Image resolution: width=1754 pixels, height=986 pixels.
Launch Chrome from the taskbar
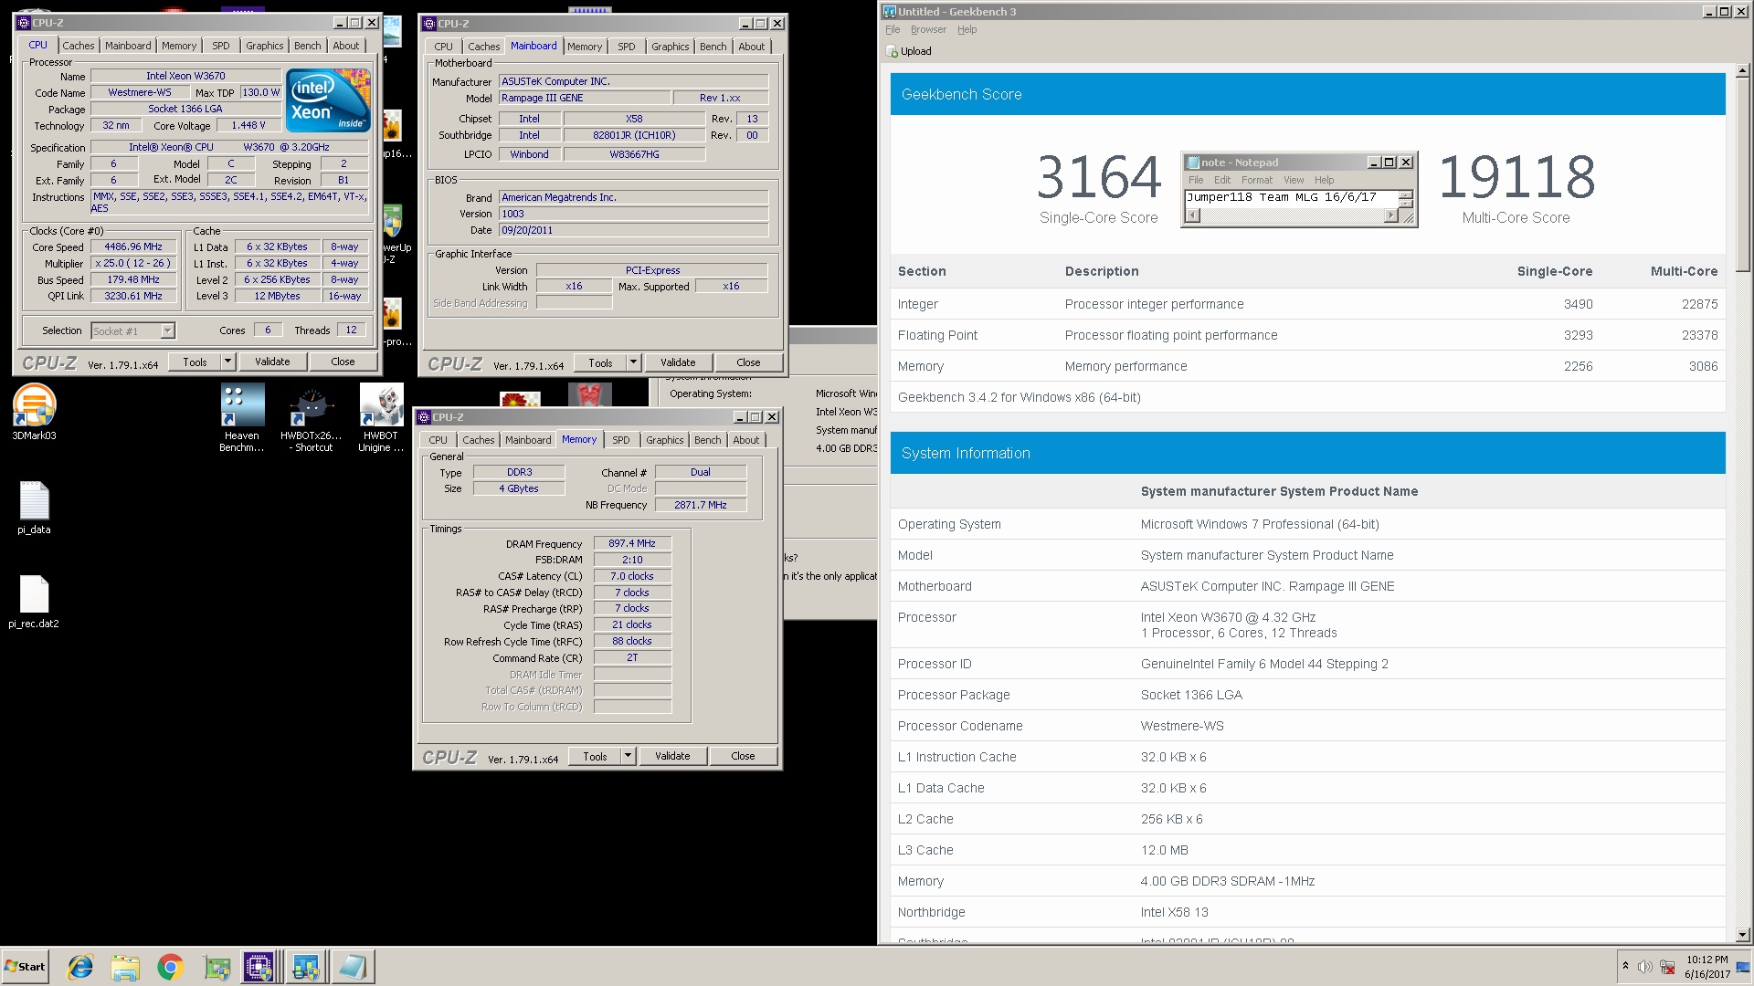pos(170,967)
